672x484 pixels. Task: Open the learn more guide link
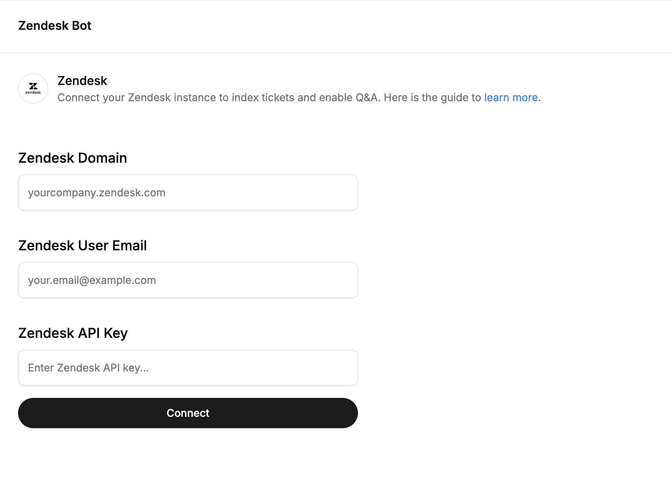[511, 97]
